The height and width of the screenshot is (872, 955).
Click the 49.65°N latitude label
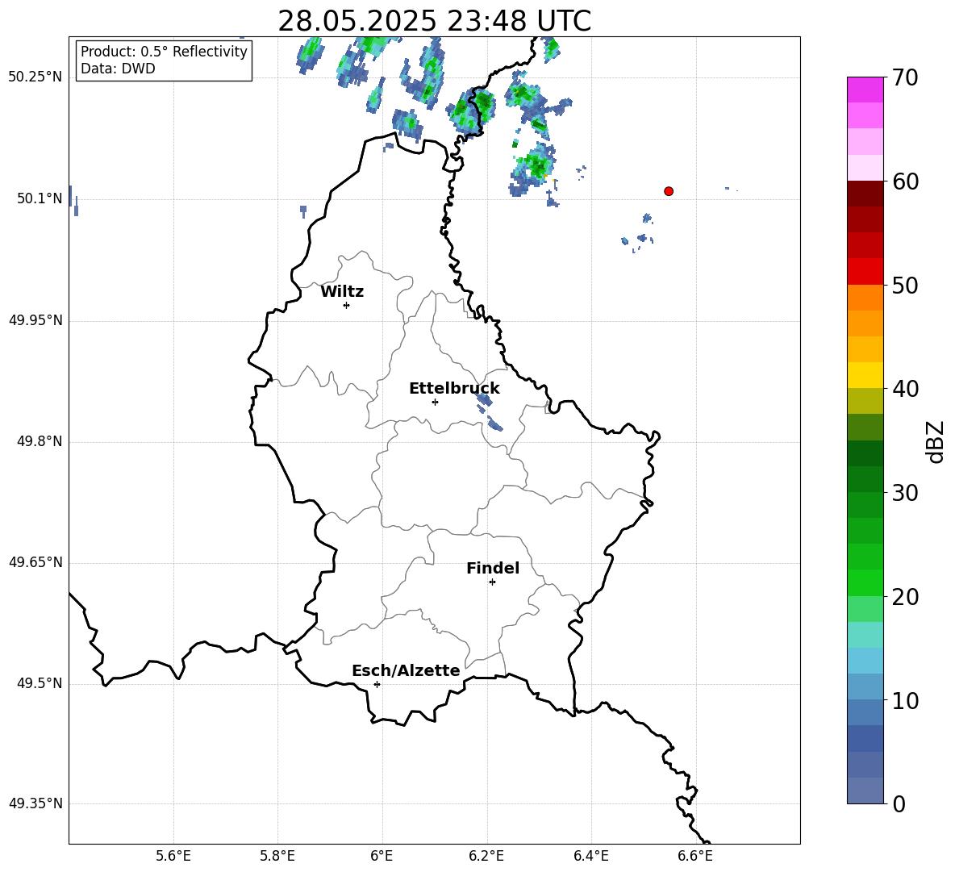tap(35, 562)
